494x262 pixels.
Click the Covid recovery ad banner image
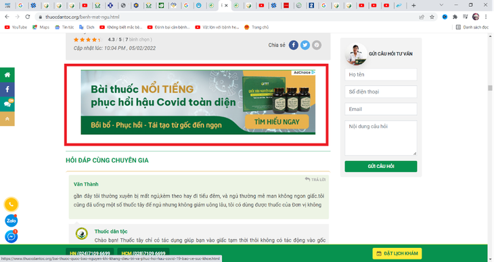[198, 102]
